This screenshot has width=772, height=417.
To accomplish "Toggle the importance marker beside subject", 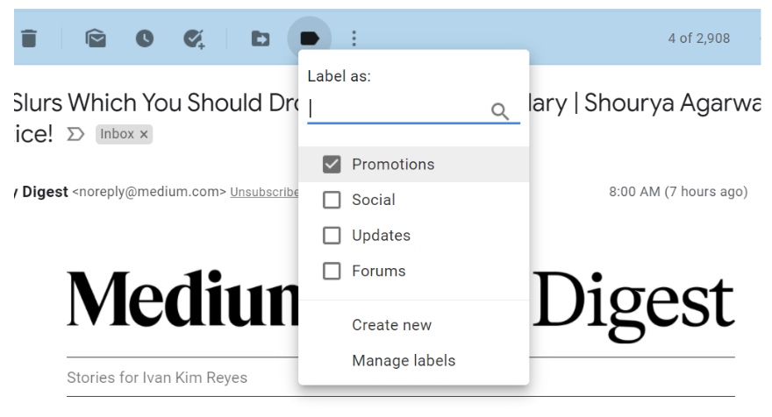I will (76, 134).
